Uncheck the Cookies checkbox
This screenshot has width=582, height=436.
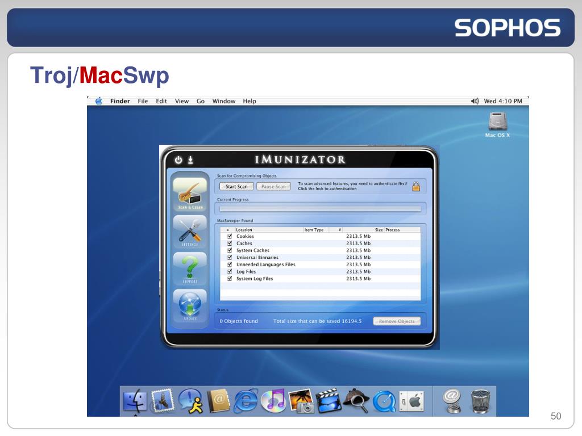click(x=230, y=236)
